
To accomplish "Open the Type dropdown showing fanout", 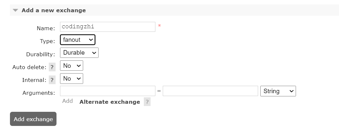I will coord(78,40).
